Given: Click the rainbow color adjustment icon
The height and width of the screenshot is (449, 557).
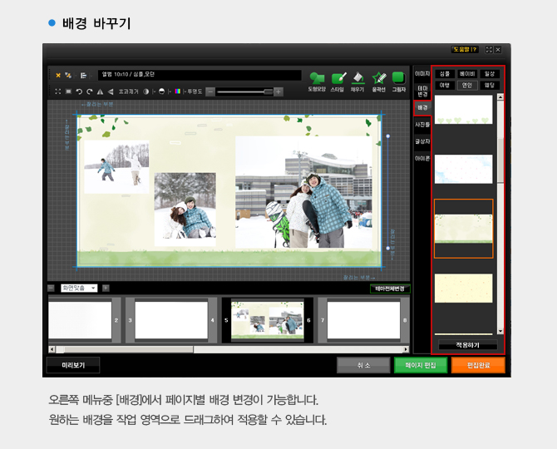Looking at the screenshot, I should (x=177, y=91).
